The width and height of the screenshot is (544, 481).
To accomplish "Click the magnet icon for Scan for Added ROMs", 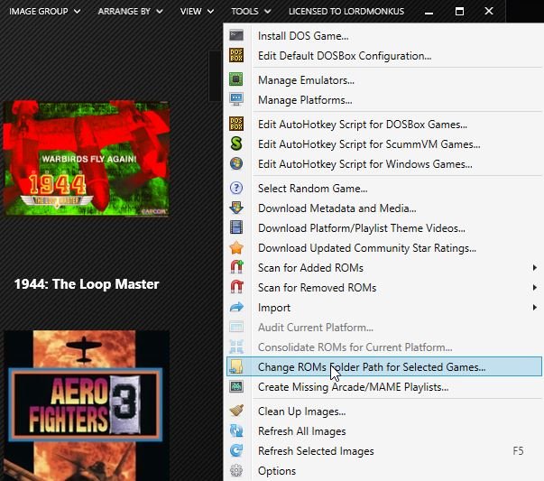I will (237, 267).
